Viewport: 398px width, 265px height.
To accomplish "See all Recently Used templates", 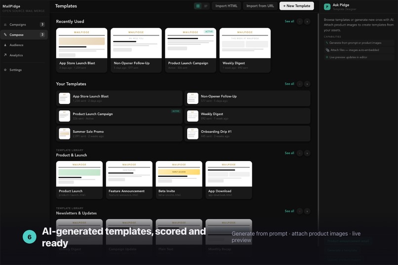I will coord(289,21).
